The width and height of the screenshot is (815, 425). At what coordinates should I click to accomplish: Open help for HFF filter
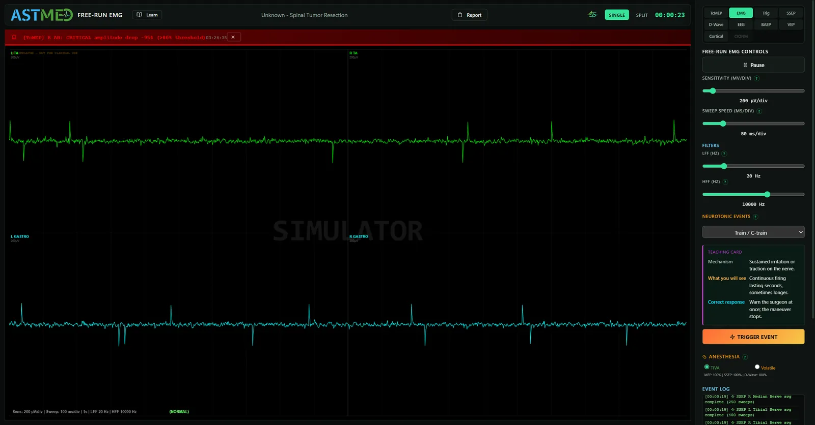click(725, 182)
